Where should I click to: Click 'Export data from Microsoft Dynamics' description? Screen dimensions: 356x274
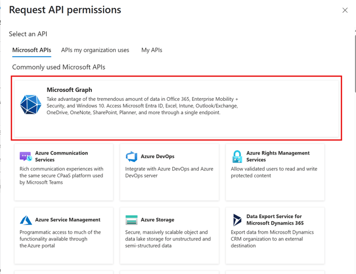click(272, 239)
